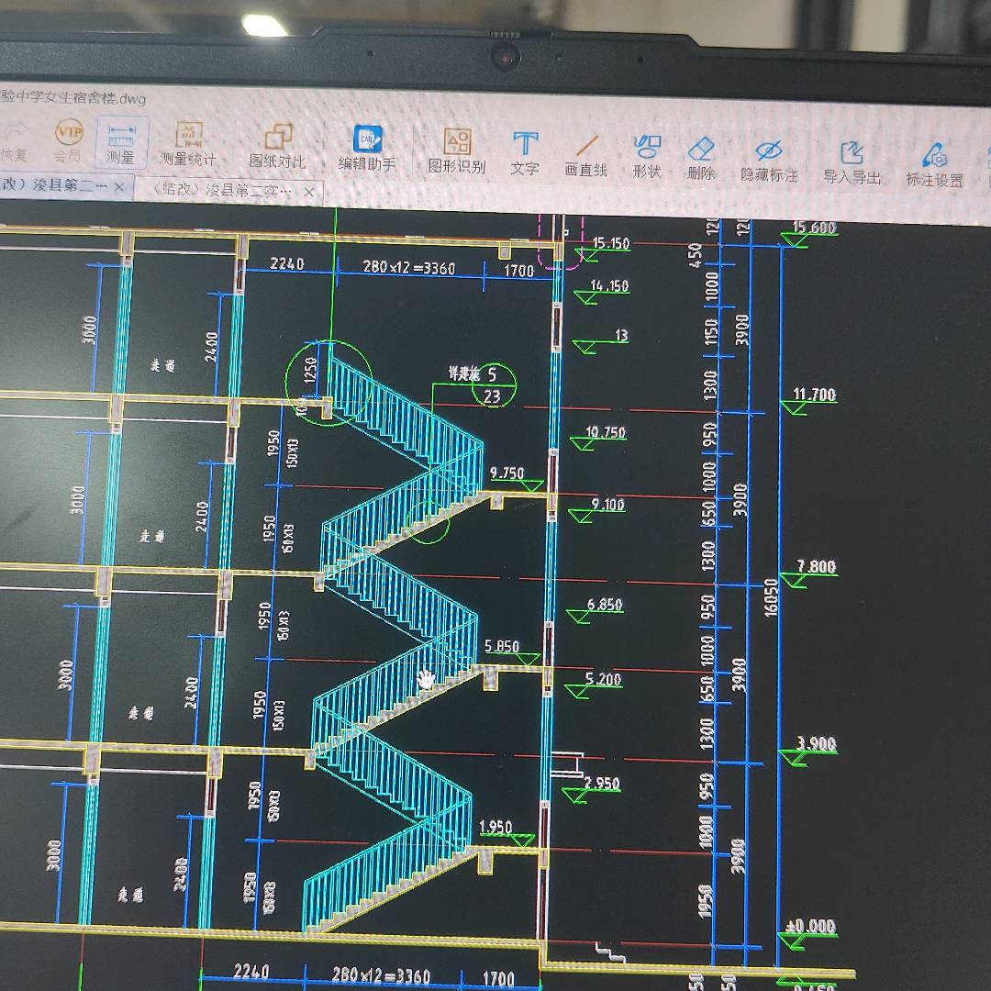Click the 14.150 elevation label
The width and height of the screenshot is (991, 991).
pyautogui.click(x=609, y=285)
